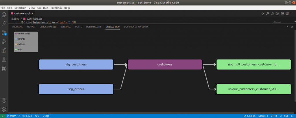Click the children orange legend dot
This screenshot has width=296, height=118.
pyautogui.click(x=16, y=44)
